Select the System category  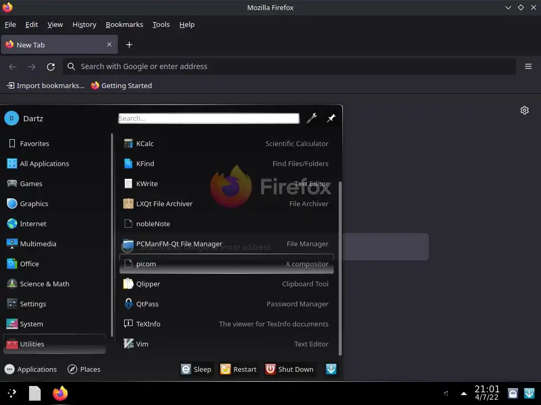point(54,324)
